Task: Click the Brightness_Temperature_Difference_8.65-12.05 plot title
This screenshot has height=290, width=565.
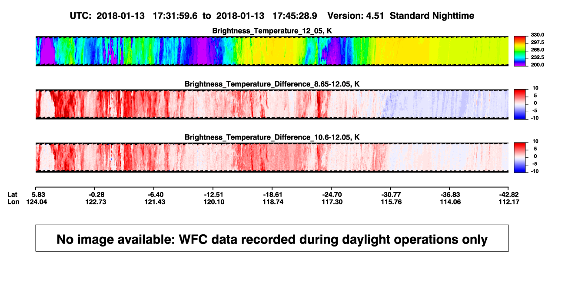Action: 272,84
